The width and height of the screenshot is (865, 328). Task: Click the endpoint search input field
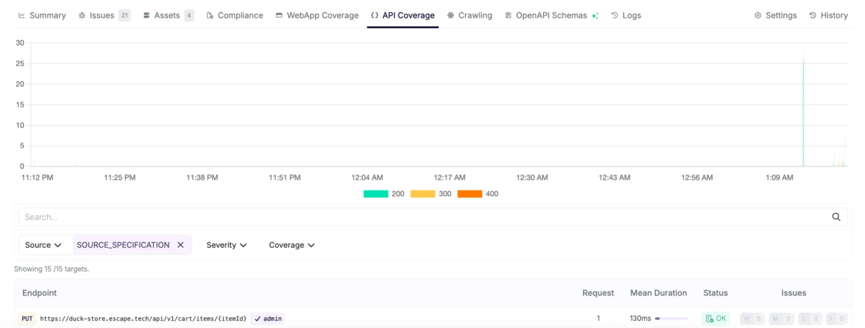tap(417, 217)
